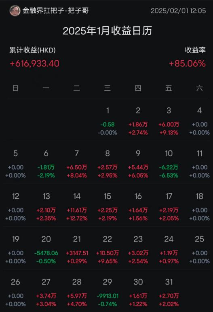Click return rate +85.06%

[x=187, y=64]
